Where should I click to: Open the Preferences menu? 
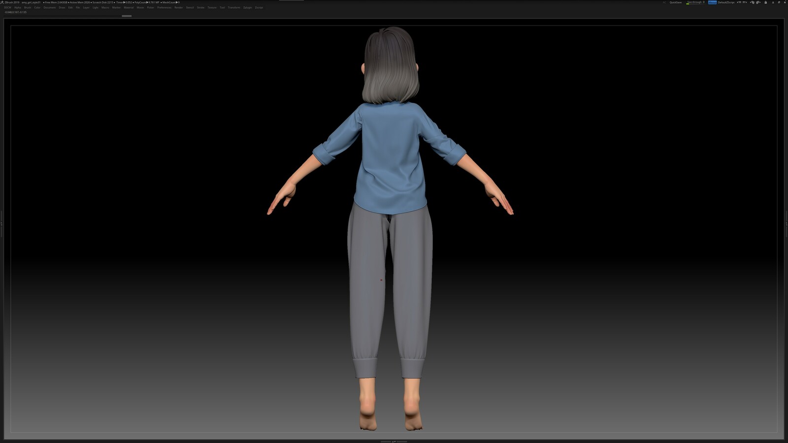pos(164,7)
